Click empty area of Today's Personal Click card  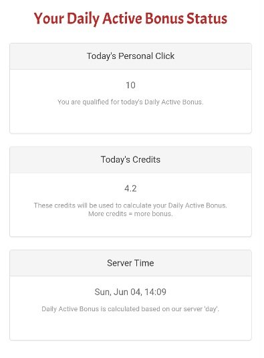point(130,120)
